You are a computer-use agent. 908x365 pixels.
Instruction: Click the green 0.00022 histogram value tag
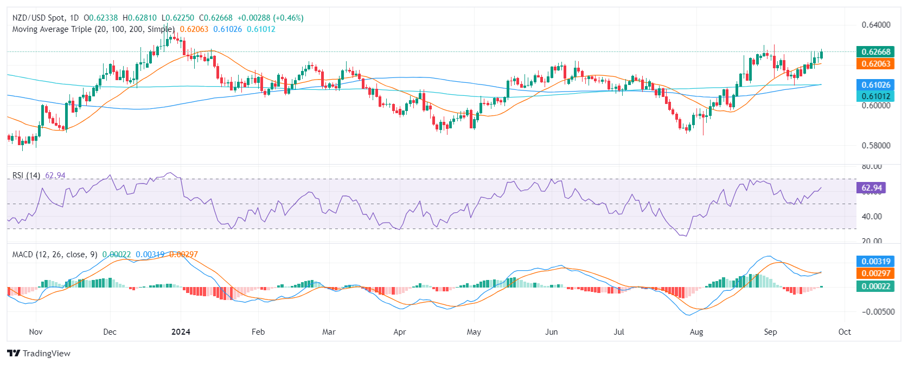point(875,286)
